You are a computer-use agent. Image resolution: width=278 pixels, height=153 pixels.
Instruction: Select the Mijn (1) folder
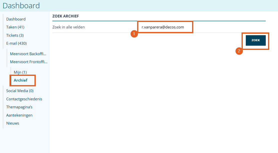pos(20,72)
